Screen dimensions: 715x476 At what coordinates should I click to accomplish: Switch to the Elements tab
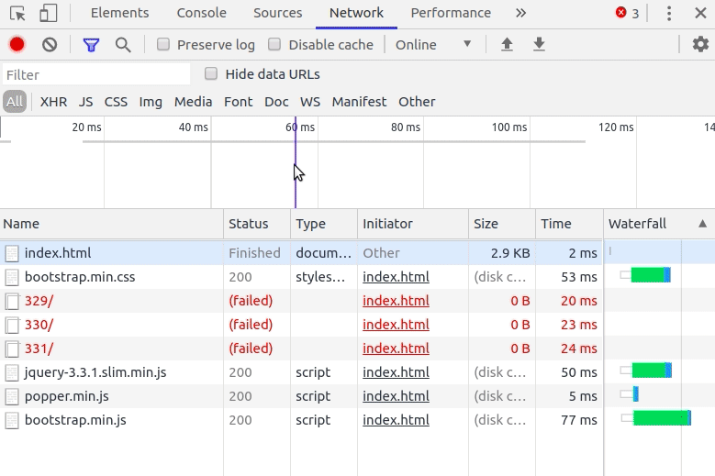click(x=120, y=13)
